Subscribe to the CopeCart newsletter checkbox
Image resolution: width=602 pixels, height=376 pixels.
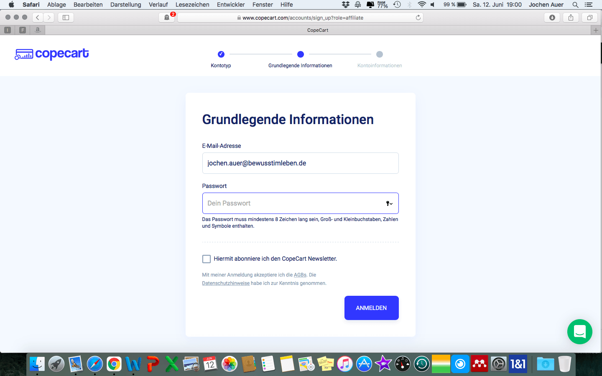click(207, 259)
